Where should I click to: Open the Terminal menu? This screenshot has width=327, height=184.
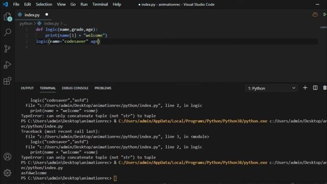[100, 5]
